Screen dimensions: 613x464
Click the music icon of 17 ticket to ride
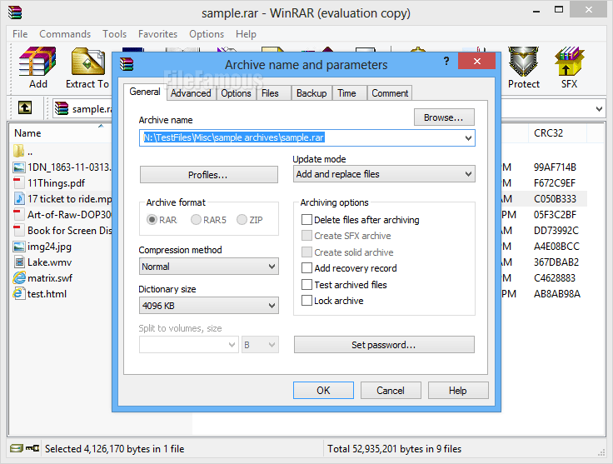pos(19,198)
